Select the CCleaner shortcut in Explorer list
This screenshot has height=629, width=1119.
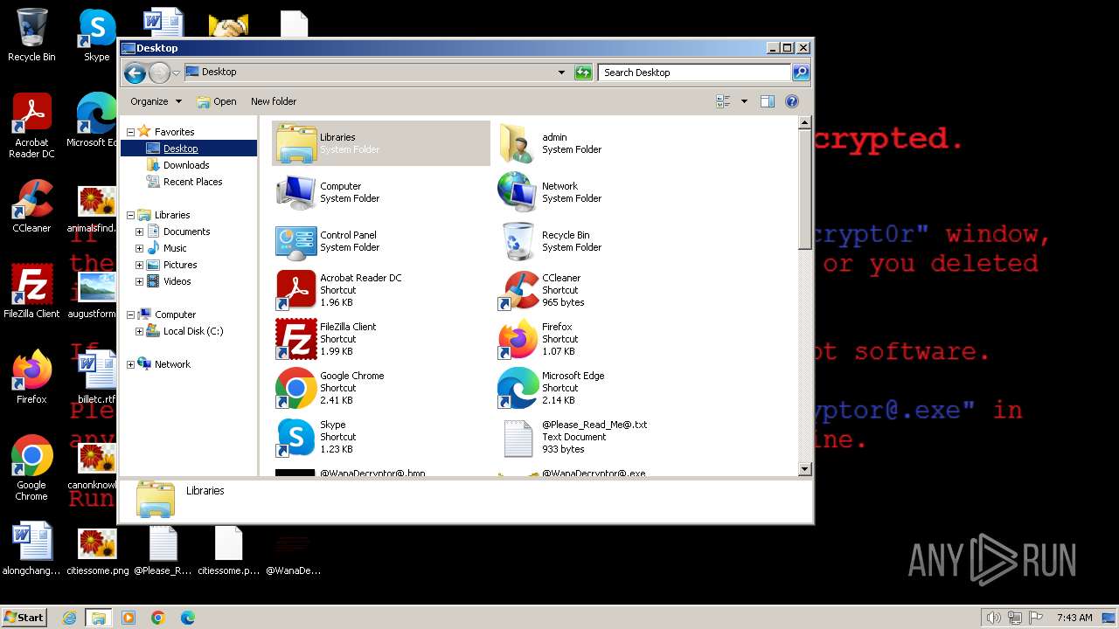(x=518, y=290)
